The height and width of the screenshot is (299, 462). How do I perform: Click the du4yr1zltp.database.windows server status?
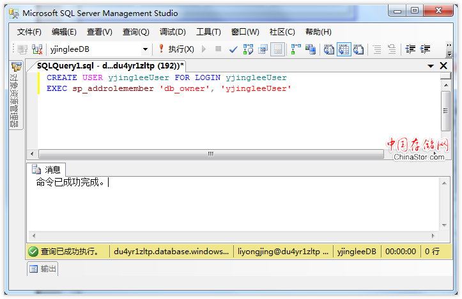(x=171, y=252)
